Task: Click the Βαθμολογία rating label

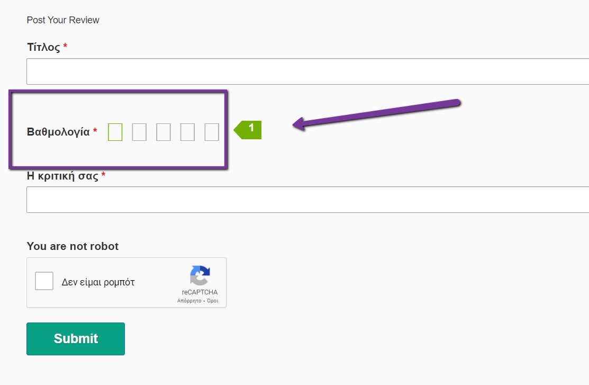Action: [x=58, y=132]
